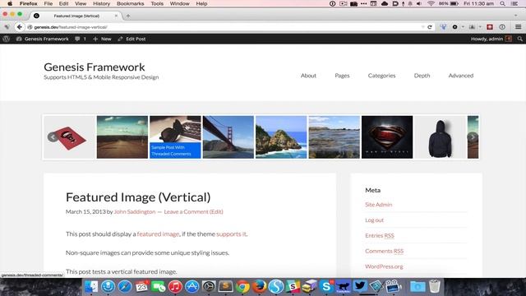
Task: Click the supports it link
Action: click(231, 234)
